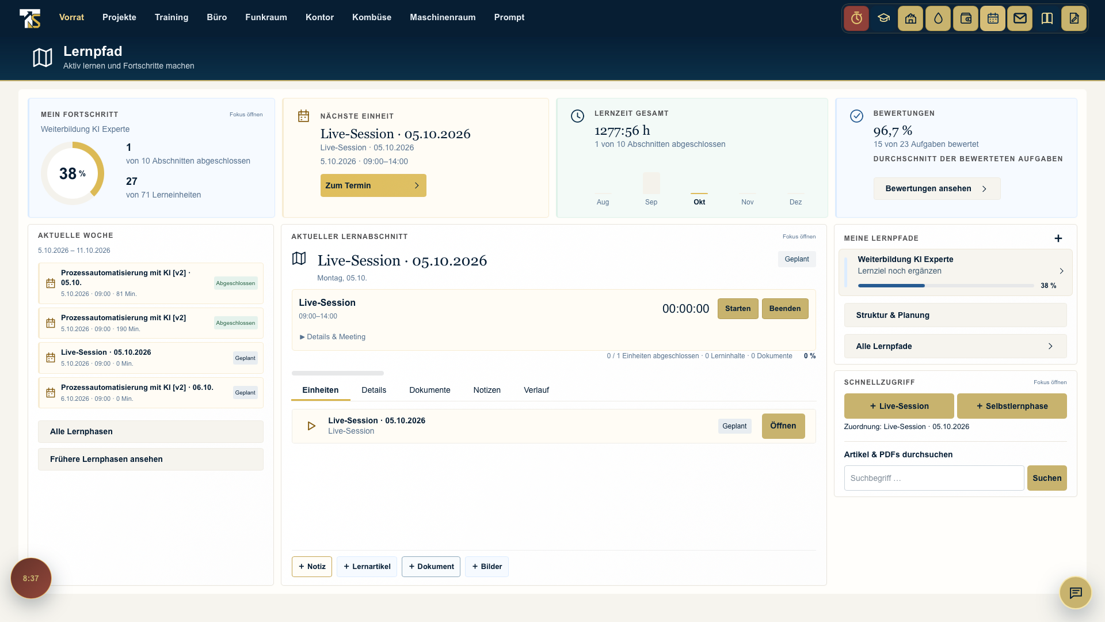Screen dimensions: 1105x622
Task: Click the 38 % progress ring
Action: tap(73, 173)
